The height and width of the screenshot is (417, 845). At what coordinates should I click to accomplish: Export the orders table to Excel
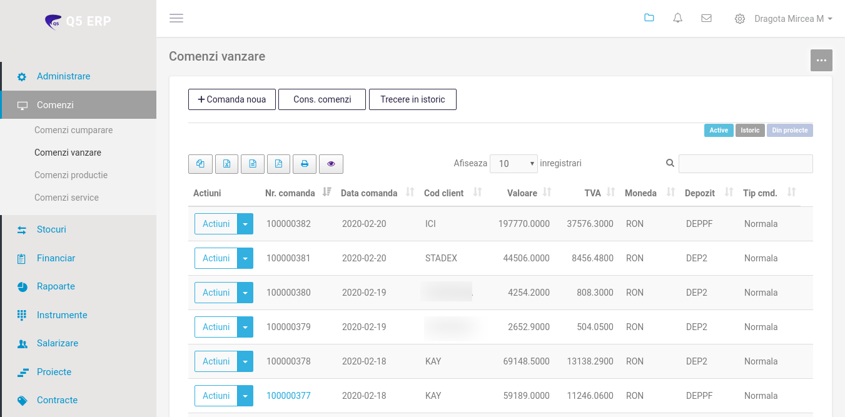[226, 164]
